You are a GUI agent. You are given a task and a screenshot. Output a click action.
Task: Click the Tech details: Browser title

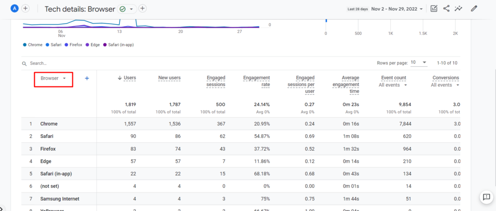(80, 9)
